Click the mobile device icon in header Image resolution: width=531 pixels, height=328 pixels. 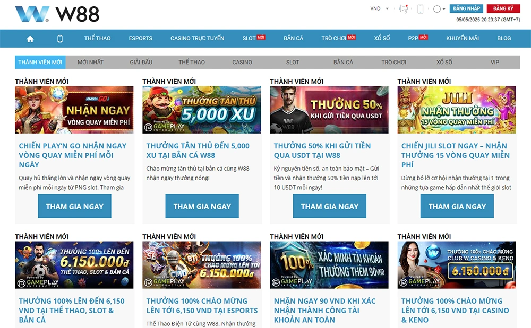point(420,9)
